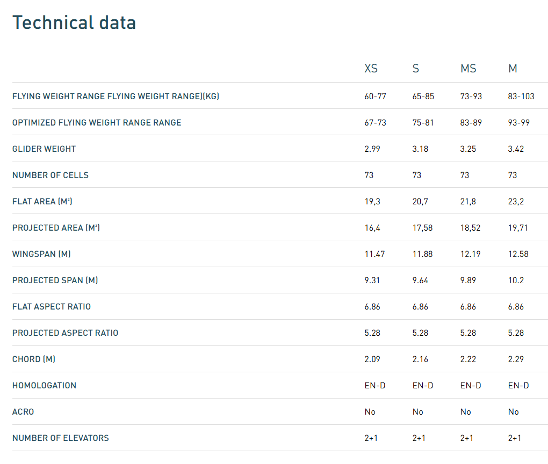Click the MS glider weight value 3.25
The width and height of the screenshot is (548, 464).
pyautogui.click(x=468, y=149)
